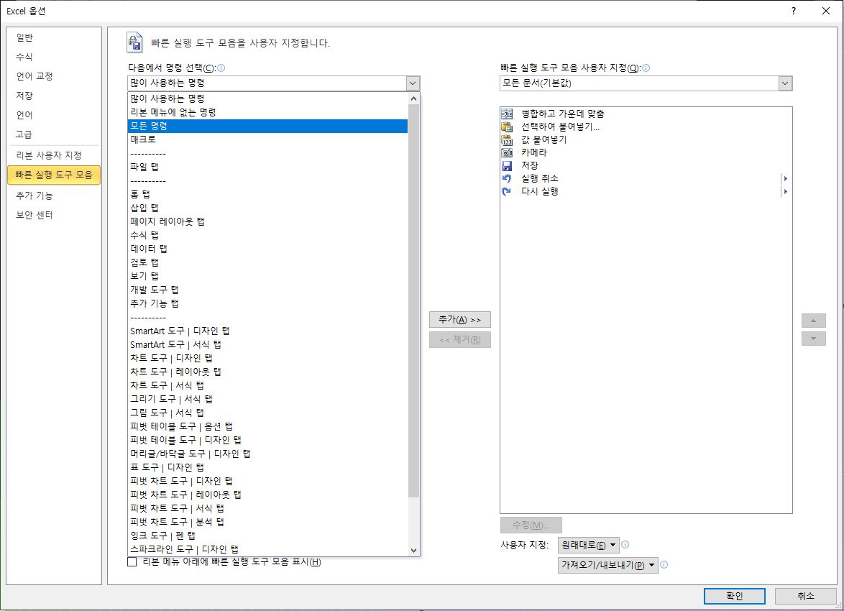The height and width of the screenshot is (611, 844).
Task: Confirm with the 확인 button
Action: [x=734, y=596]
